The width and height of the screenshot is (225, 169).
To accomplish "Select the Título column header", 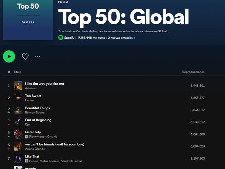I will 17,72.
